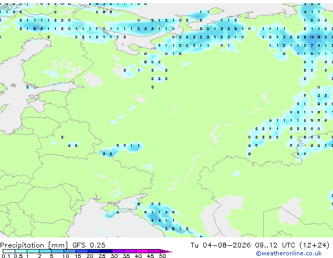Click the legend label '0.5'
The image size is (333, 258).
18,256
